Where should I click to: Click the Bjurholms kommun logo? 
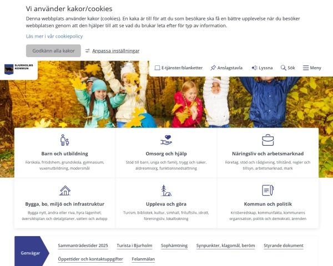pos(18,69)
